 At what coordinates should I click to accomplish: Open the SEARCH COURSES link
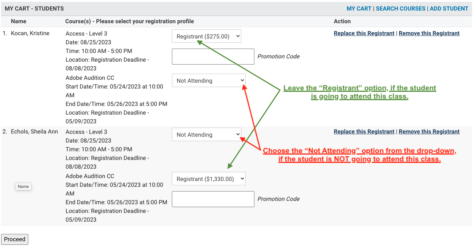[400, 8]
